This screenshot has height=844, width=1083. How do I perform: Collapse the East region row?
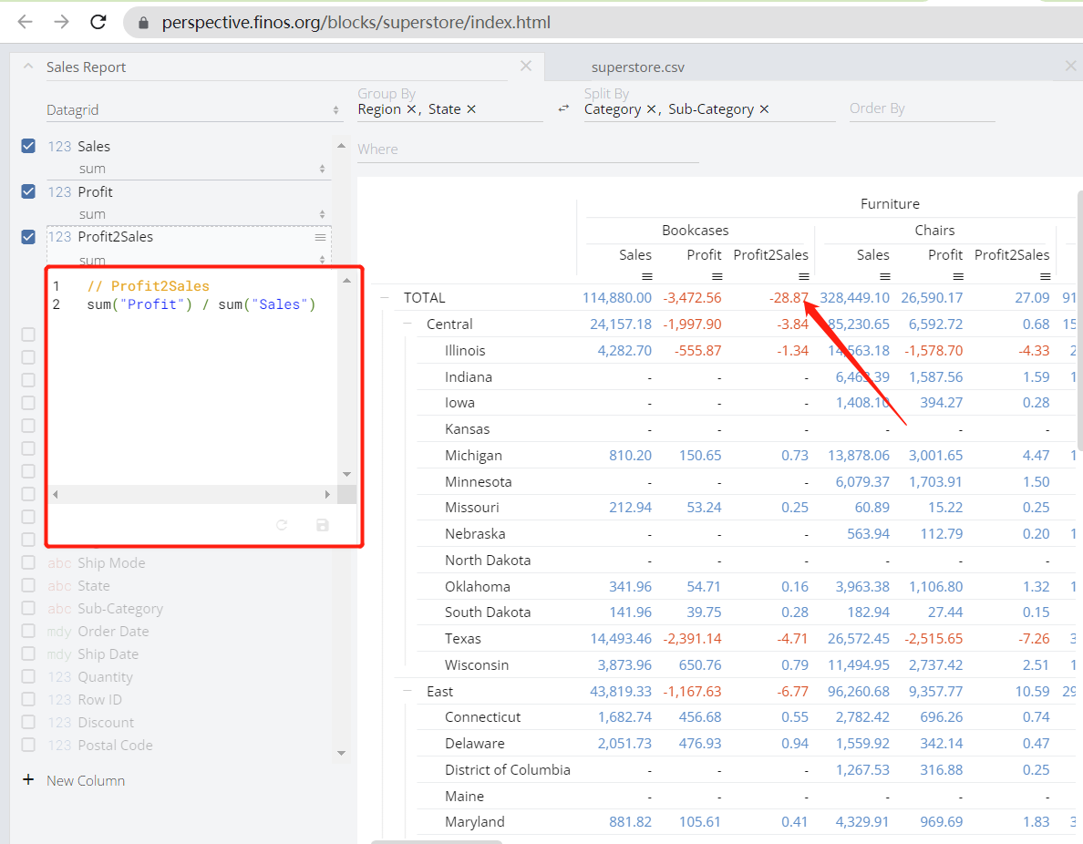[407, 692]
